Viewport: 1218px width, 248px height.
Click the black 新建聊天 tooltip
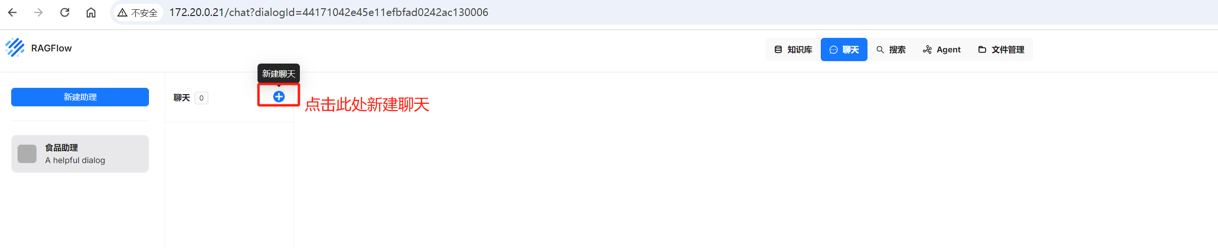[x=278, y=74]
